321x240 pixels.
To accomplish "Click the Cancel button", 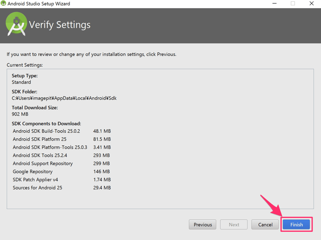I will [x=265, y=225].
